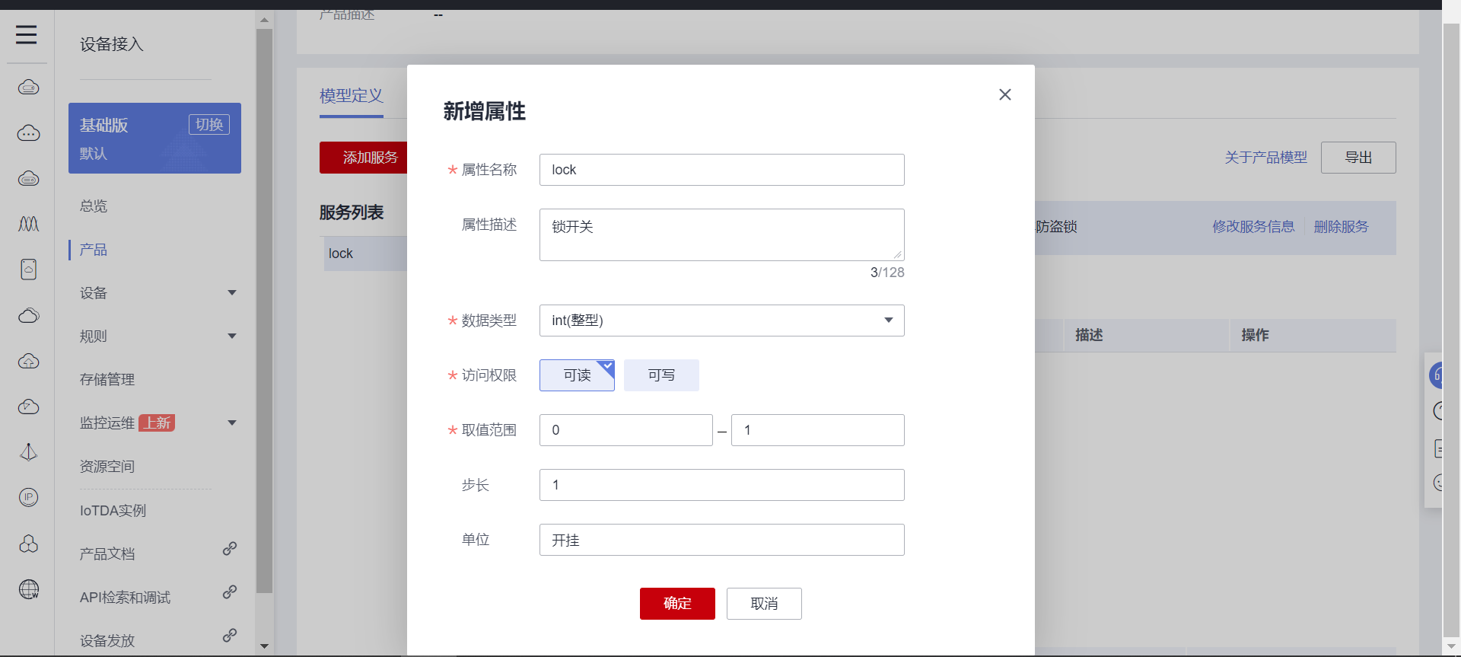Click the globe with W icon
The width and height of the screenshot is (1461, 657).
click(28, 589)
